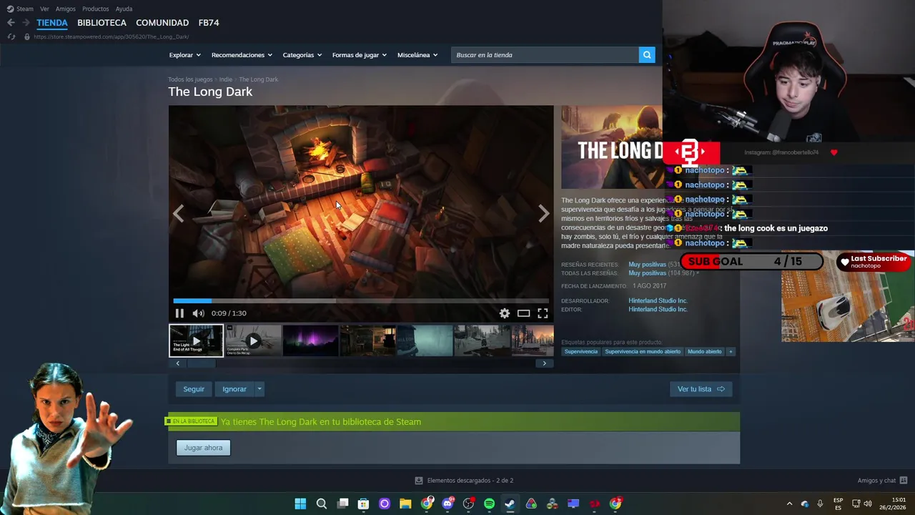Reload the store page icon
Screen dimensions: 915x515
(11, 36)
